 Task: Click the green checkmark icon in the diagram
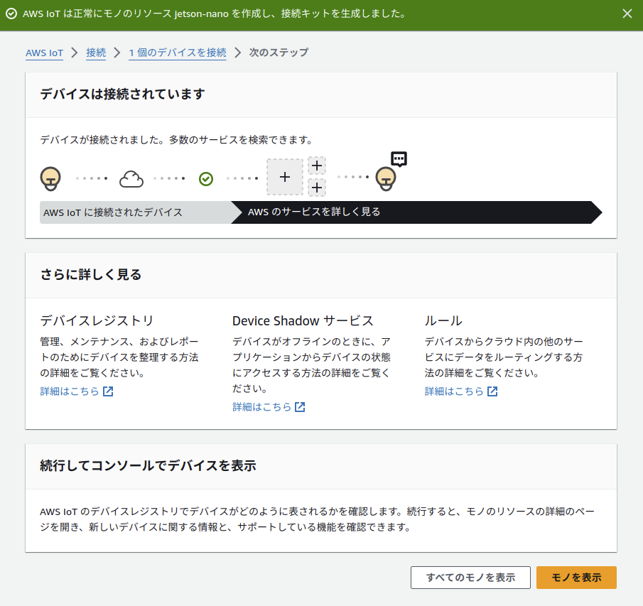[206, 178]
